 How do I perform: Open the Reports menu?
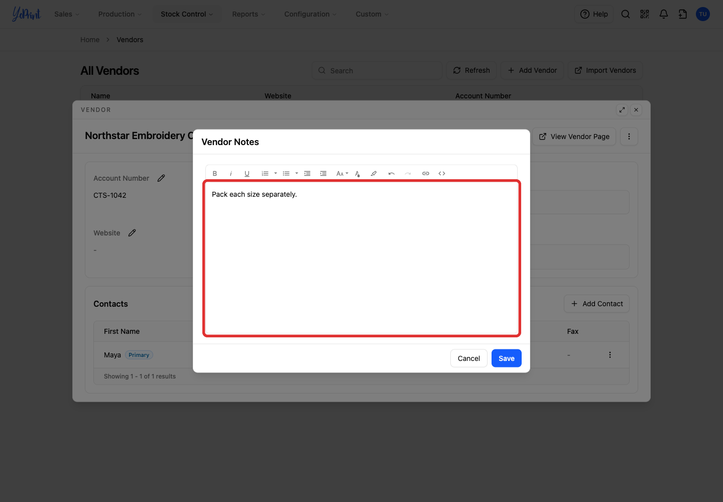[249, 14]
